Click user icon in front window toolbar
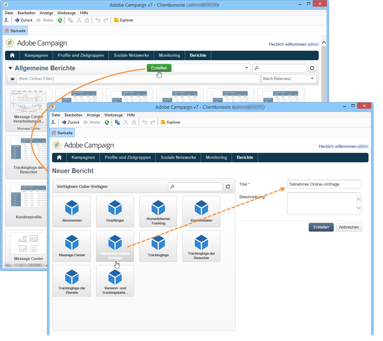 click(54, 122)
